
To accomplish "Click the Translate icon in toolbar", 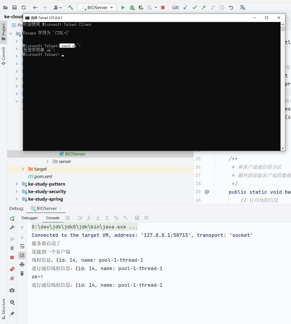I will coord(242,8).
